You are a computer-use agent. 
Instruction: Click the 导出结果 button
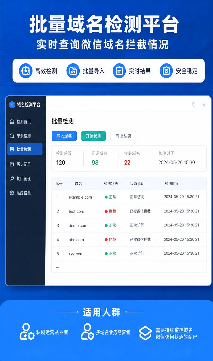123,136
